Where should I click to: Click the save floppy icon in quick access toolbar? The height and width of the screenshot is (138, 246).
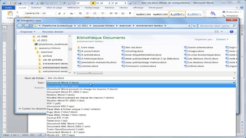pyautogui.click(x=20, y=3)
